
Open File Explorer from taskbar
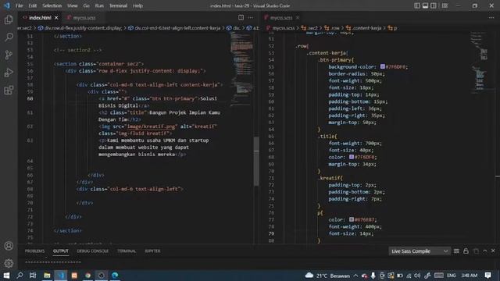[x=47, y=276]
